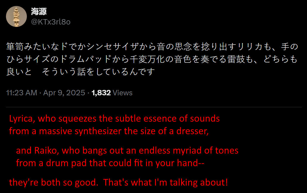Screen dimensions: 307x193
Task: Click the Apr 9, 2025 date
Action: 64,93
